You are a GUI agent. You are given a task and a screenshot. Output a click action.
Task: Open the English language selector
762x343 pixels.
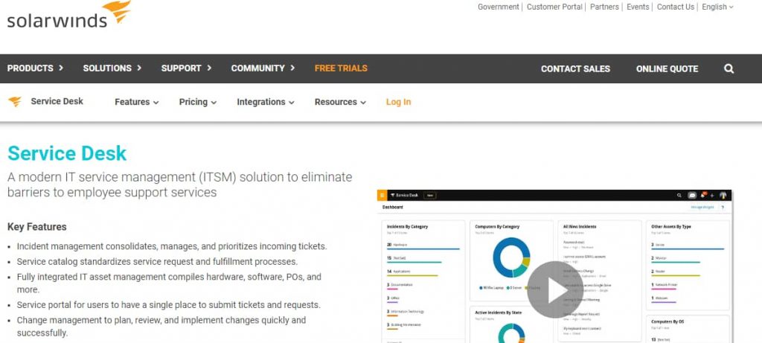click(x=717, y=7)
